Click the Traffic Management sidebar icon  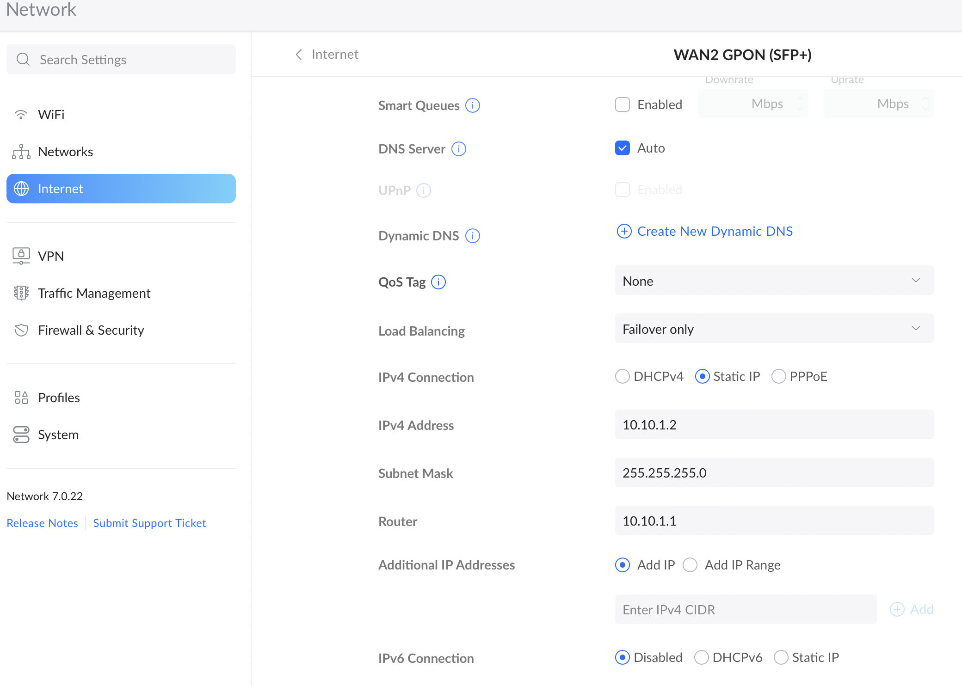[x=21, y=293]
